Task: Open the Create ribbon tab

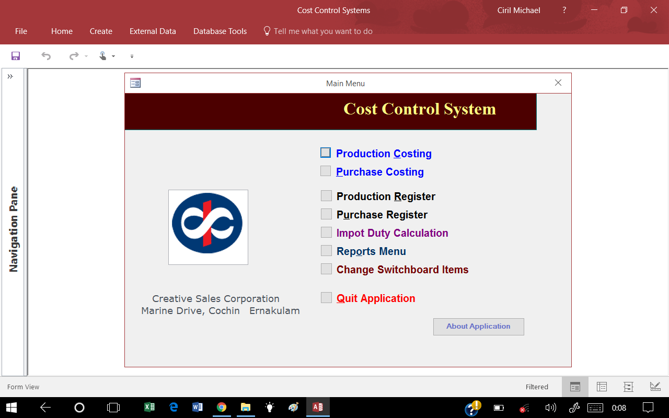Action: point(101,31)
